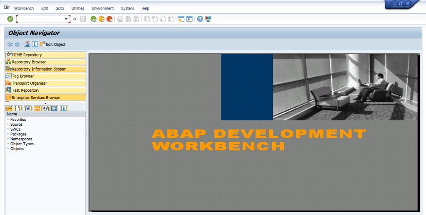Viewport: 426px width, 215px height.
Task: Open the Enterprise Services Browser
Action: [46, 98]
